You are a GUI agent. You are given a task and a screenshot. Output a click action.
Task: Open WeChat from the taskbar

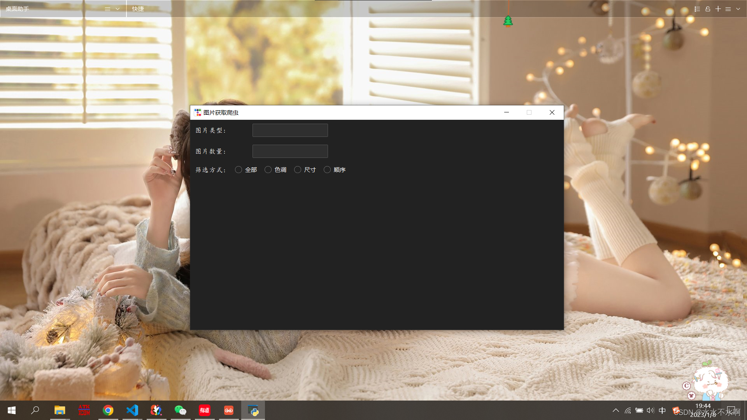tap(180, 410)
